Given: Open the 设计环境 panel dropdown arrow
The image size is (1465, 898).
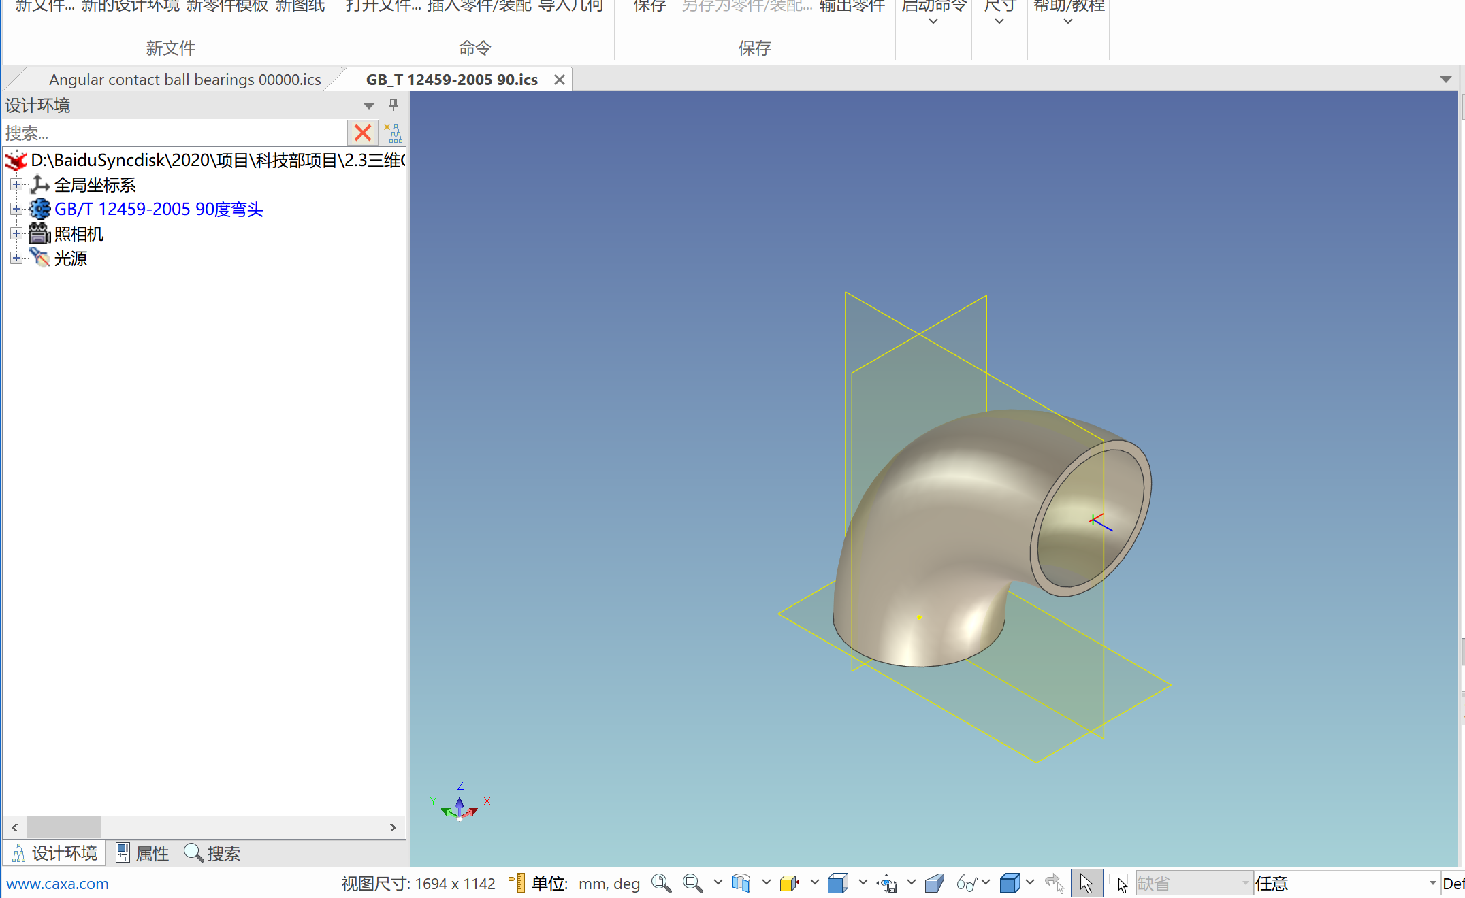Looking at the screenshot, I should [x=369, y=105].
